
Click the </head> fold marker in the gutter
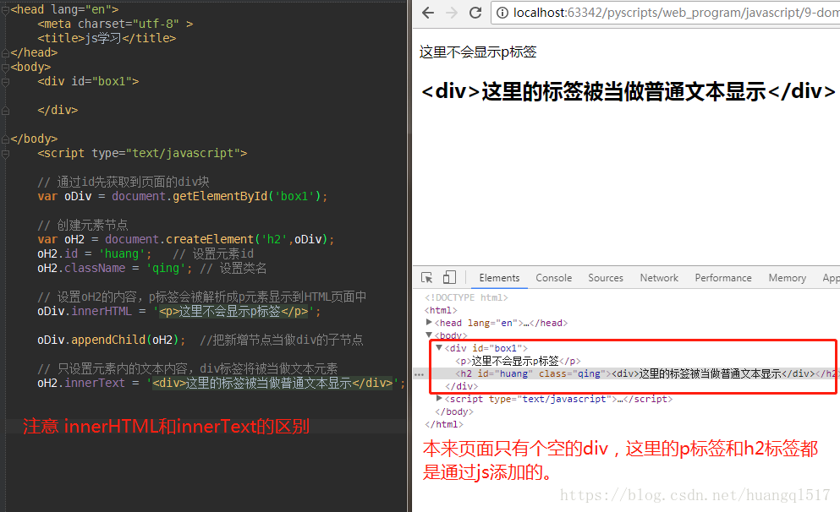coord(5,53)
